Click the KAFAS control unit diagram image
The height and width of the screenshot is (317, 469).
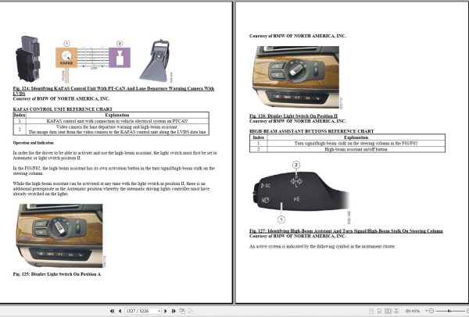pyautogui.click(x=93, y=60)
